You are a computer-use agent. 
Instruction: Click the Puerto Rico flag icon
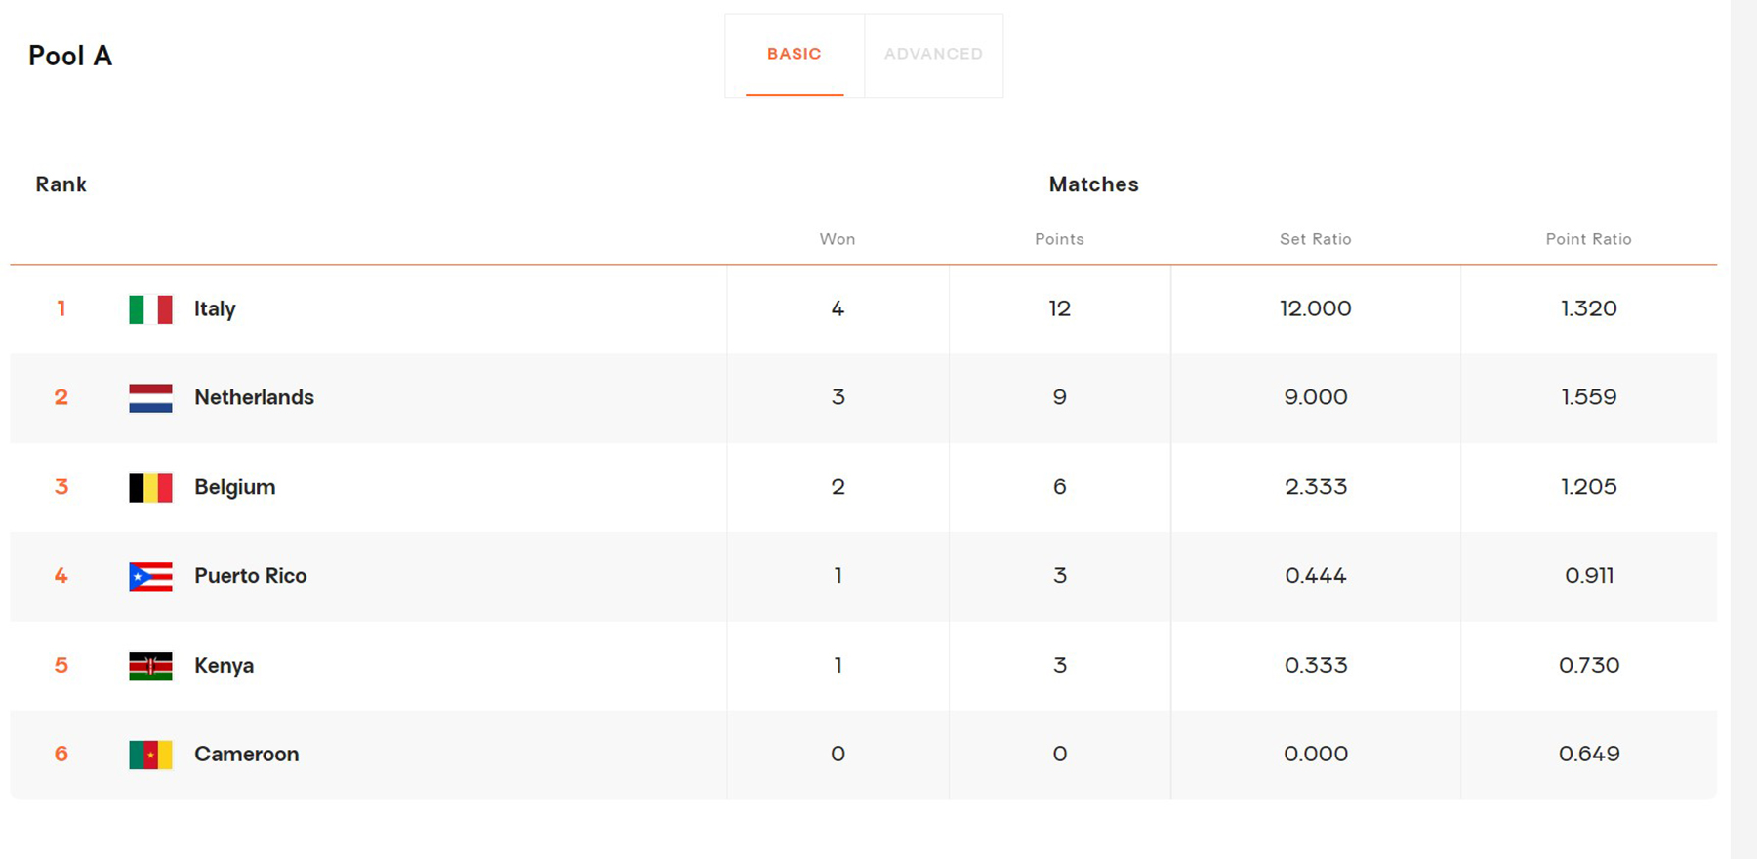point(150,577)
